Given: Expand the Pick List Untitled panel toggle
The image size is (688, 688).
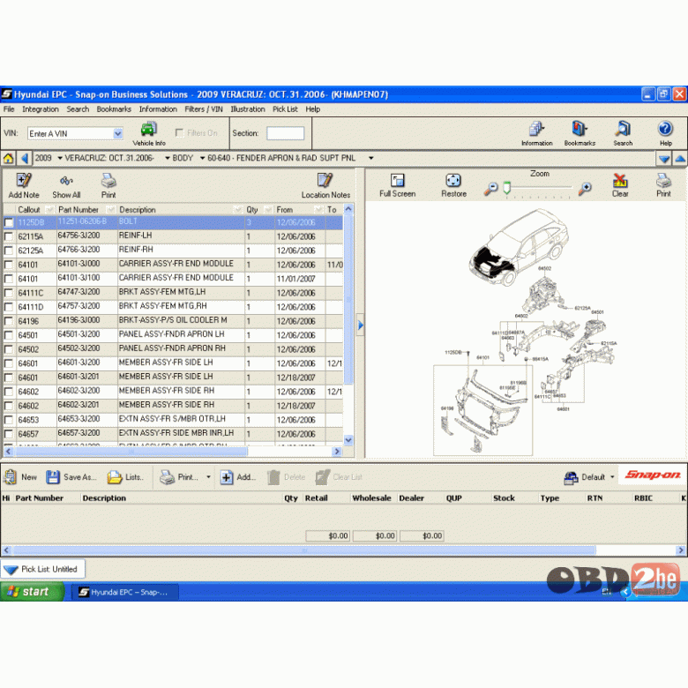Looking at the screenshot, I should pos(11,570).
